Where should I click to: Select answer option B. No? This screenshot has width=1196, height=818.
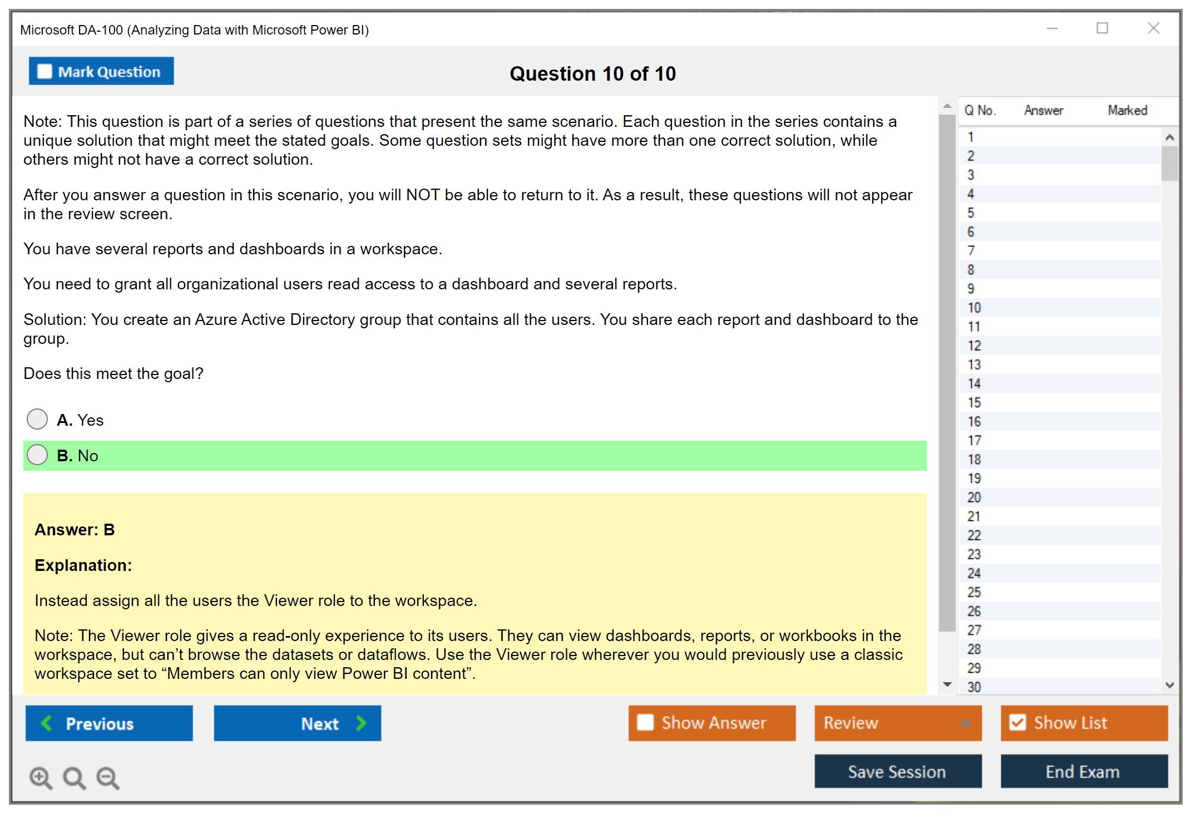tap(37, 455)
